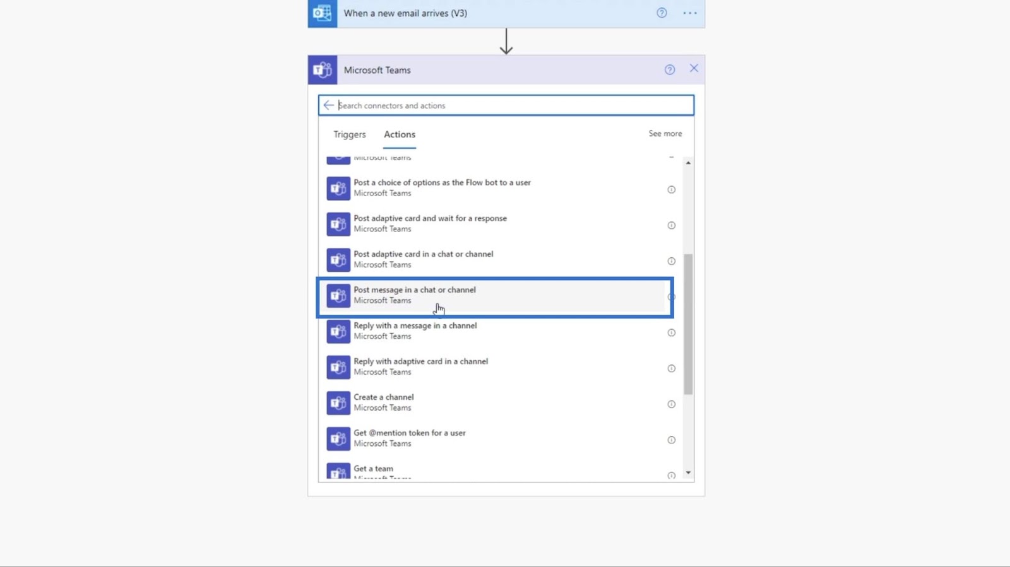Show info for Get @mention token

[672, 440]
